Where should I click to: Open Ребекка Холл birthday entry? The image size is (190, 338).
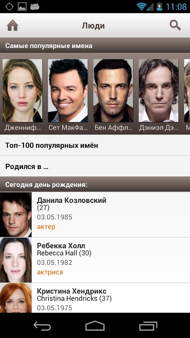[95, 260]
